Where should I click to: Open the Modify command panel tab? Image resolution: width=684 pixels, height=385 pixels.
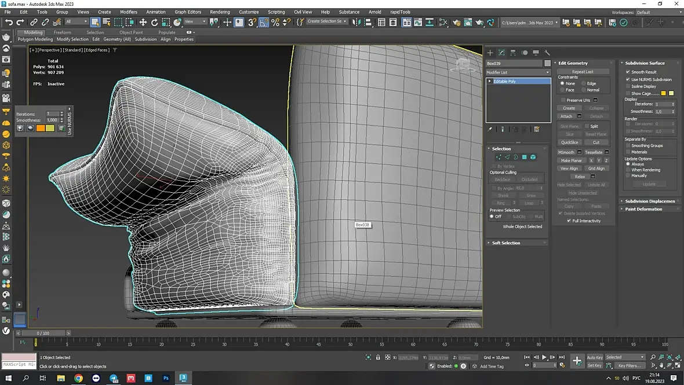tap(501, 53)
